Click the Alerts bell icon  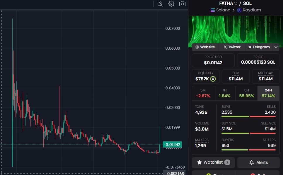coord(252,162)
